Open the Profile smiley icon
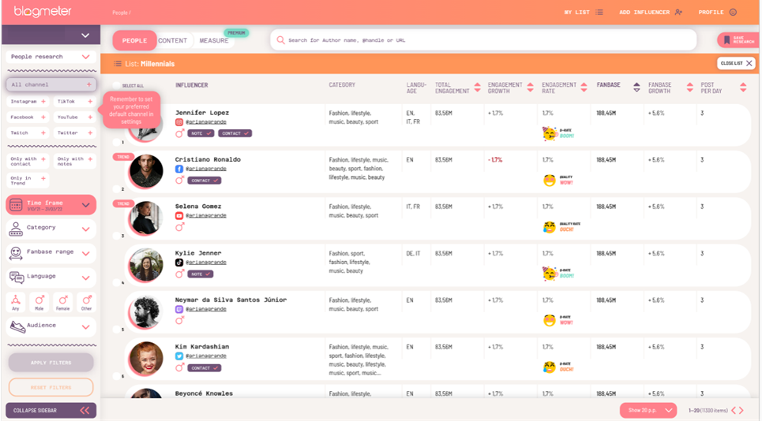The height and width of the screenshot is (421, 762). tap(733, 12)
